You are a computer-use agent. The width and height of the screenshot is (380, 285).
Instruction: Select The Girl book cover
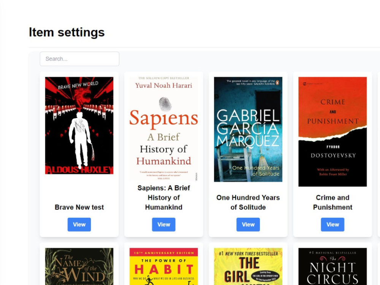click(248, 266)
